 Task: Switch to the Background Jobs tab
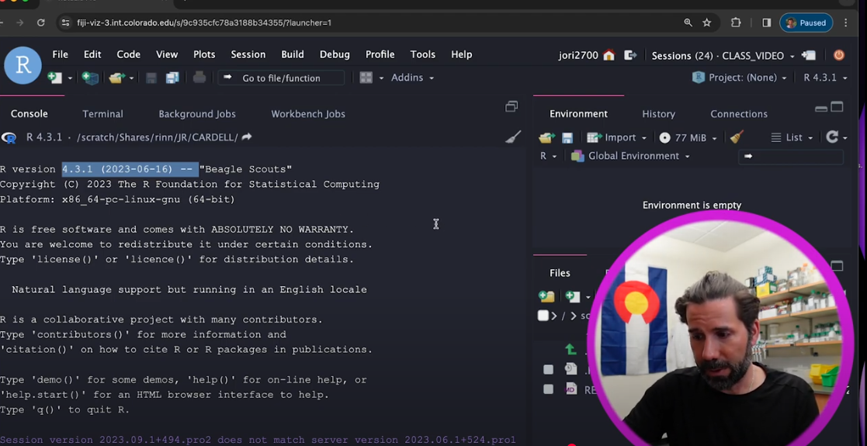point(197,114)
